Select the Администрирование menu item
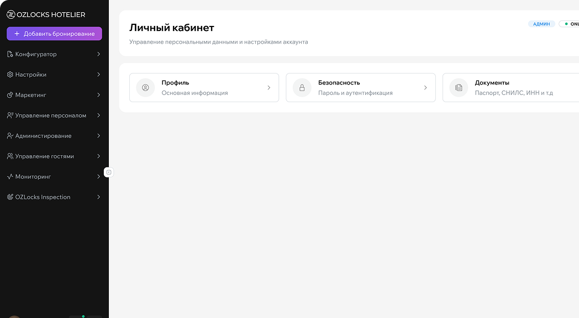The width and height of the screenshot is (579, 318). click(x=43, y=136)
